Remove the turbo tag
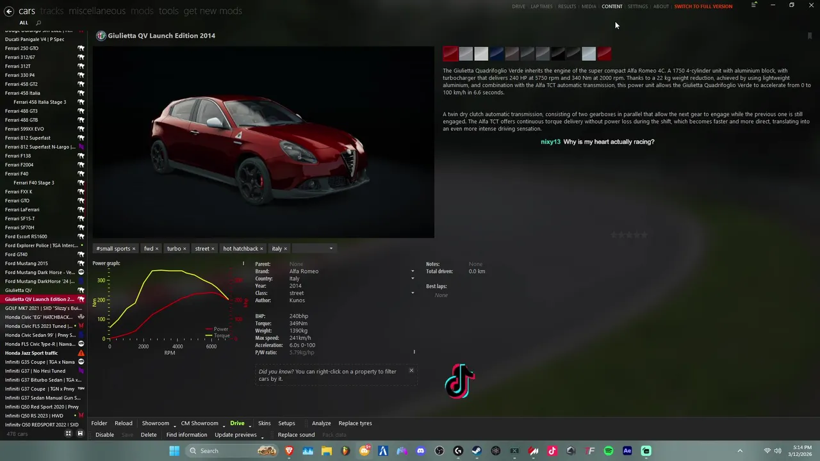820x461 pixels. [x=184, y=249]
